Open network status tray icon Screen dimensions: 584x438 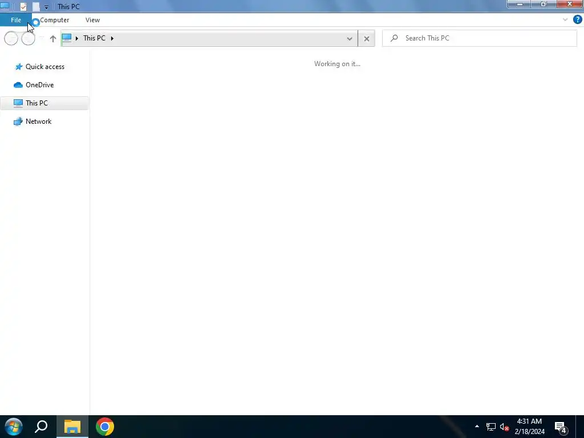(491, 427)
